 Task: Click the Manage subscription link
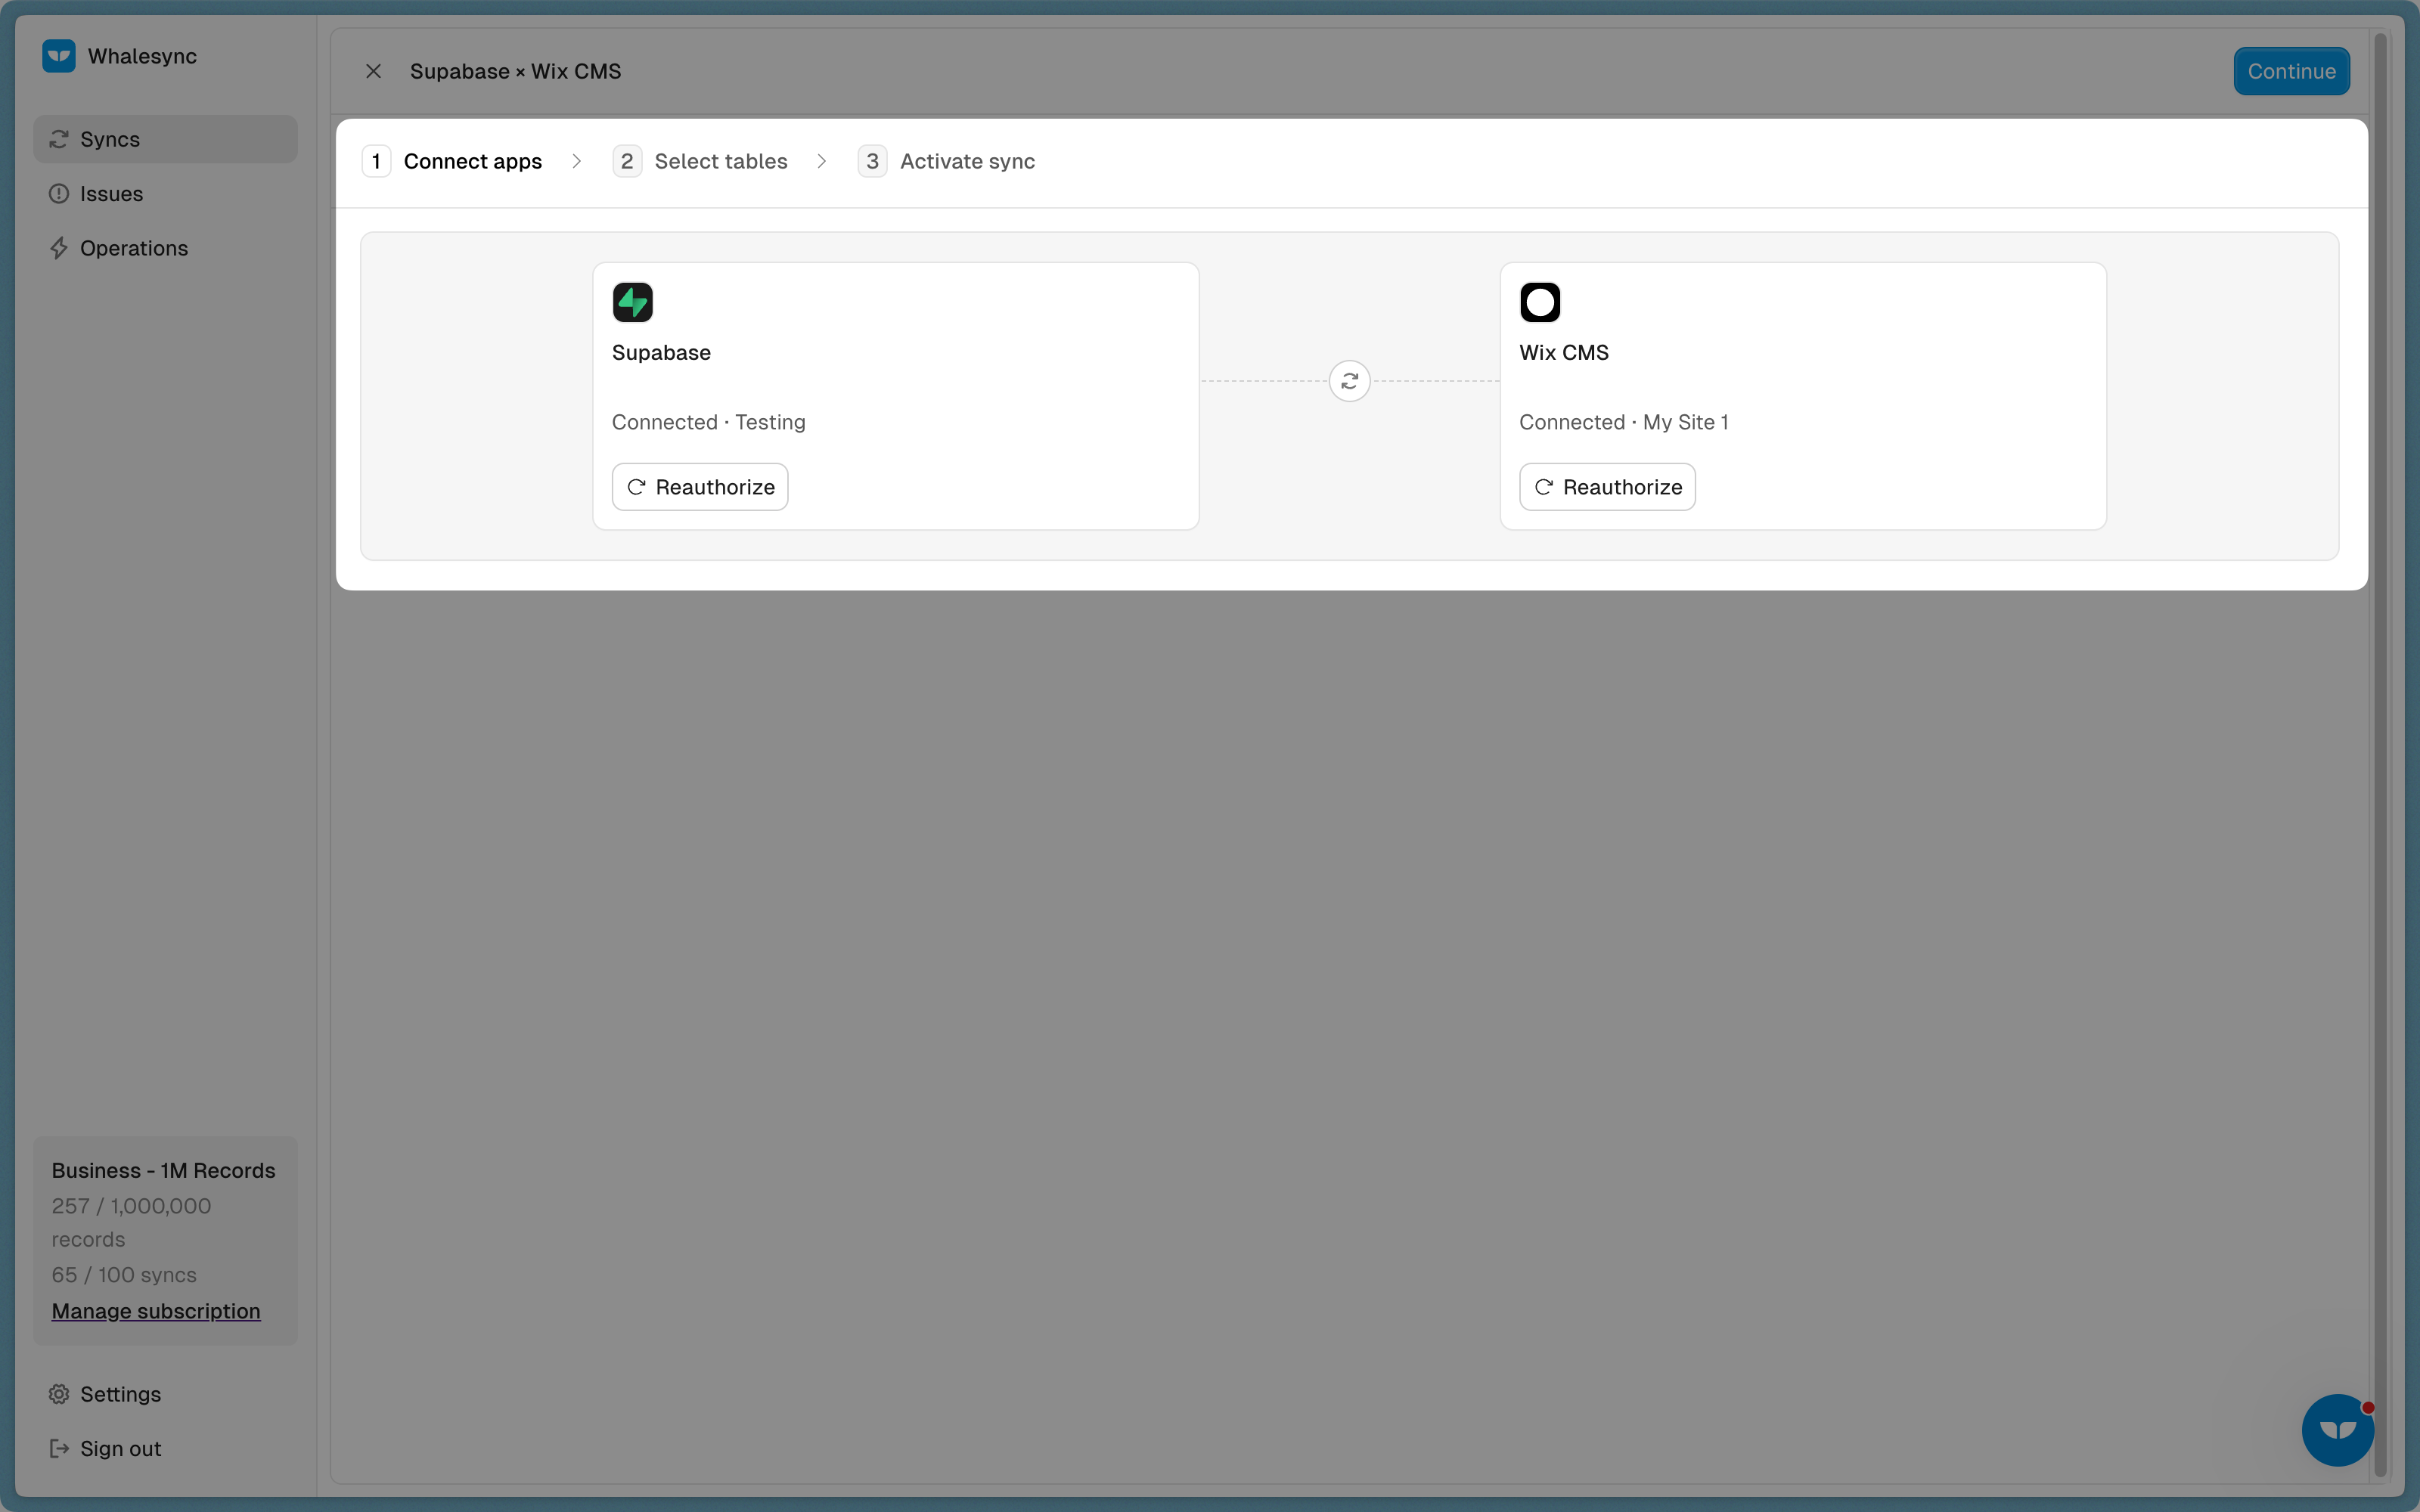point(156,1311)
